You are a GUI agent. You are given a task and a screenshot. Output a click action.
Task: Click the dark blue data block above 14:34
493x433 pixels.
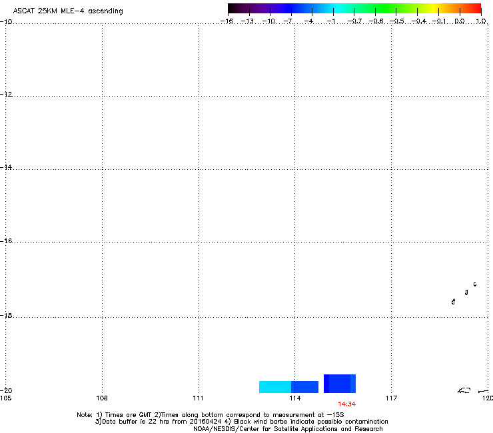[340, 384]
